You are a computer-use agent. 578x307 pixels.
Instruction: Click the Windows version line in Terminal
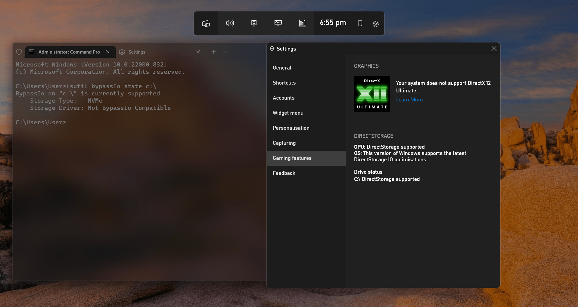coord(91,65)
